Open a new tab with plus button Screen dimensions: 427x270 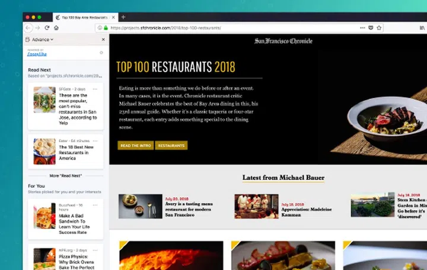coord(123,17)
